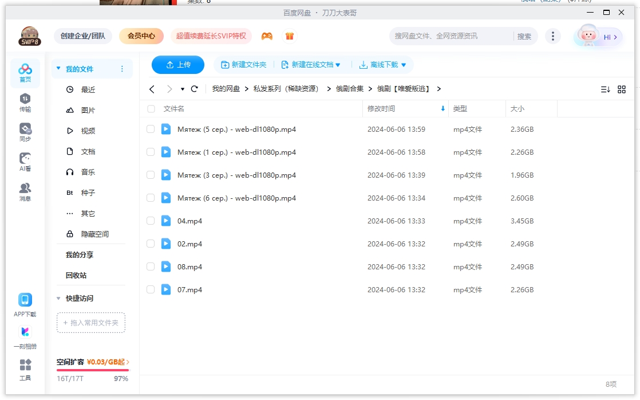Open the 隐藏空间 lock item
The width and height of the screenshot is (640, 400).
point(88,234)
